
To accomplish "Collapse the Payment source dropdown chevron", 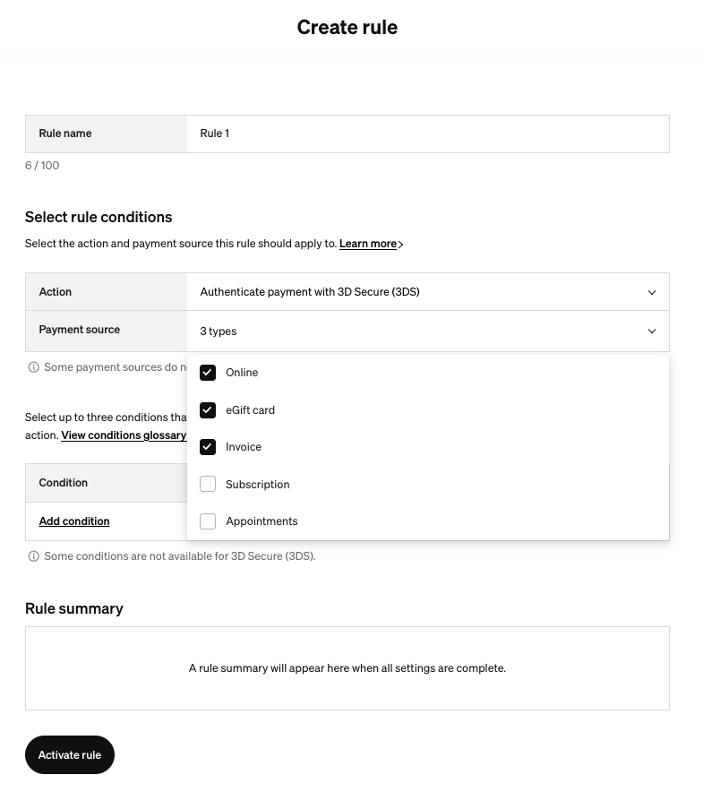I will pos(652,331).
